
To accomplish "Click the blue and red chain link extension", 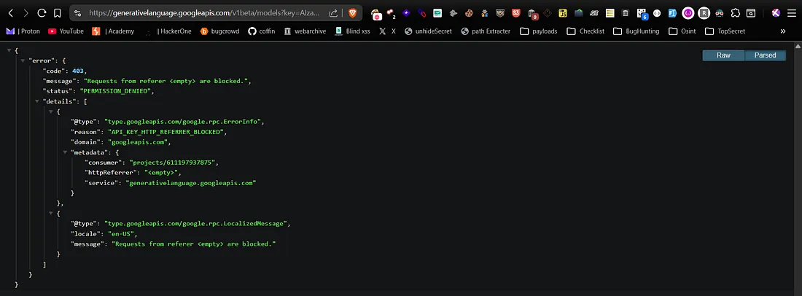I will (x=421, y=13).
